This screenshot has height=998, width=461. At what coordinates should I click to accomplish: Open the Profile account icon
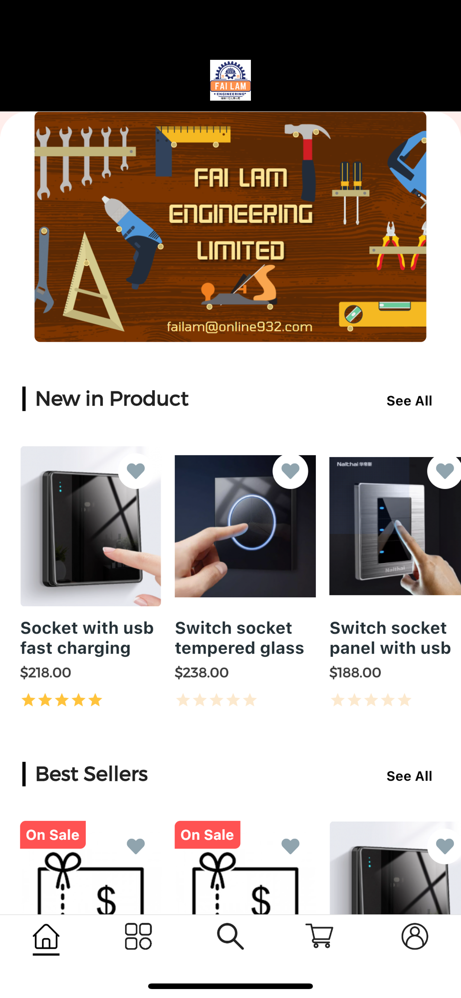415,936
